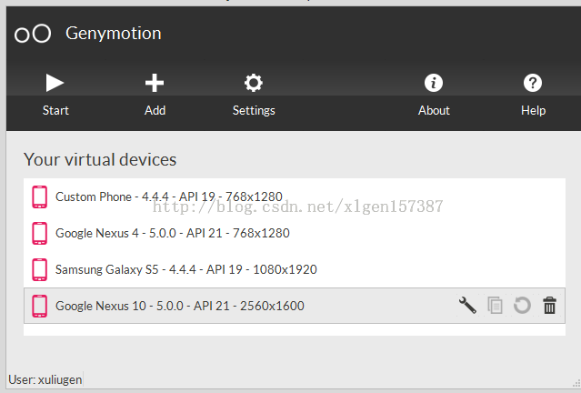The width and height of the screenshot is (581, 393).
Task: Select Samsung Galaxy S5 device row
Action: pyautogui.click(x=186, y=269)
